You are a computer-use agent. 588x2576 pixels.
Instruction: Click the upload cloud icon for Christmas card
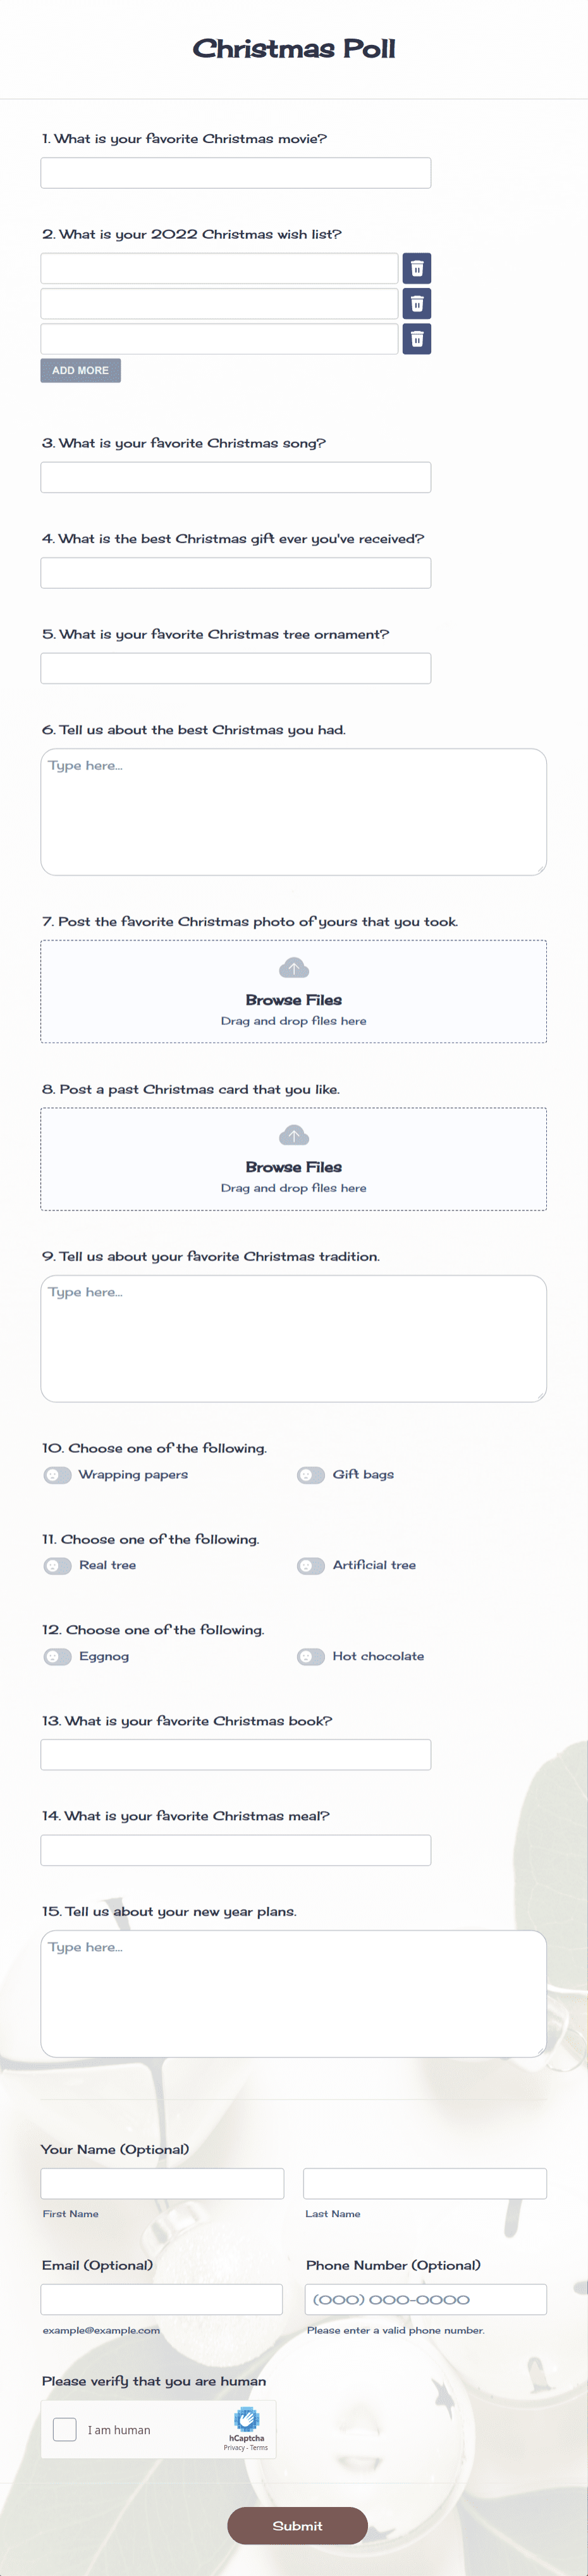pos(293,1135)
